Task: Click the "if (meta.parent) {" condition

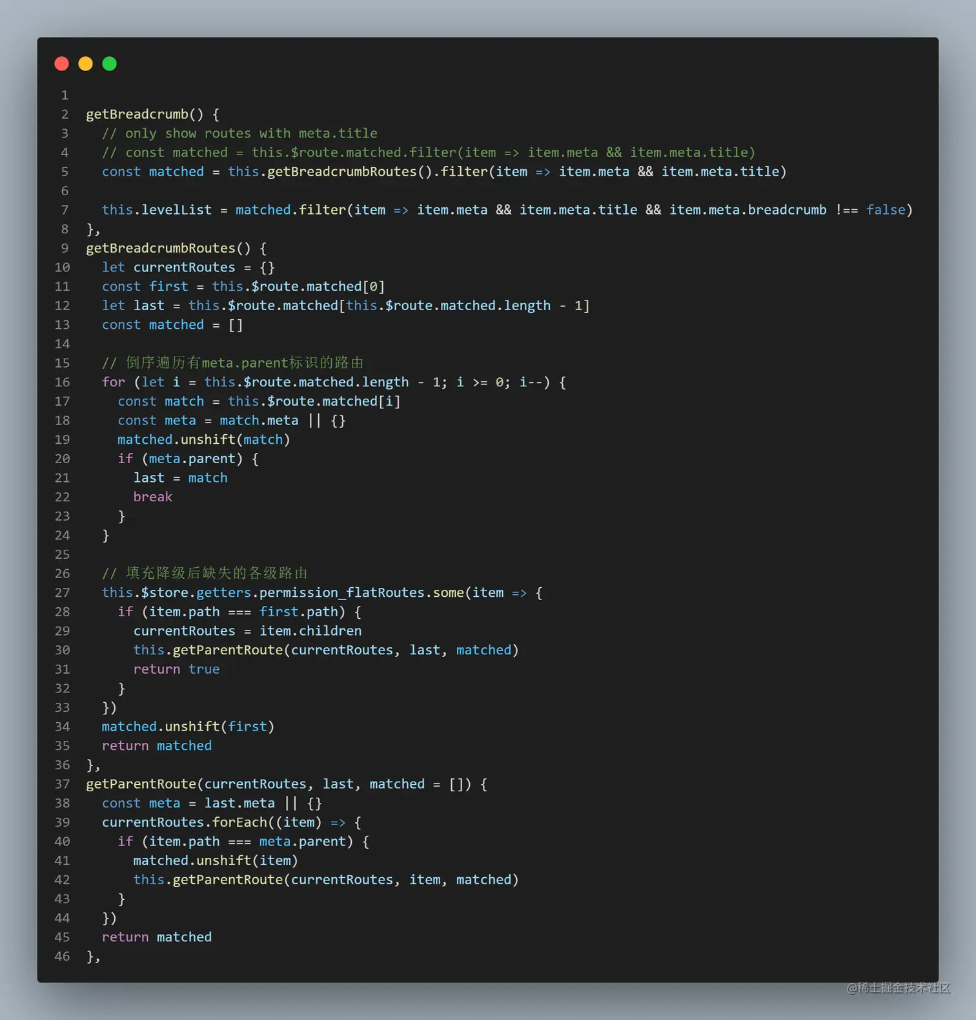Action: 188,459
